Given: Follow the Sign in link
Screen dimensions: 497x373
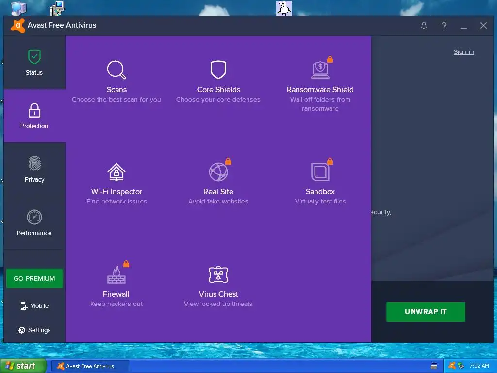Looking at the screenshot, I should [464, 51].
